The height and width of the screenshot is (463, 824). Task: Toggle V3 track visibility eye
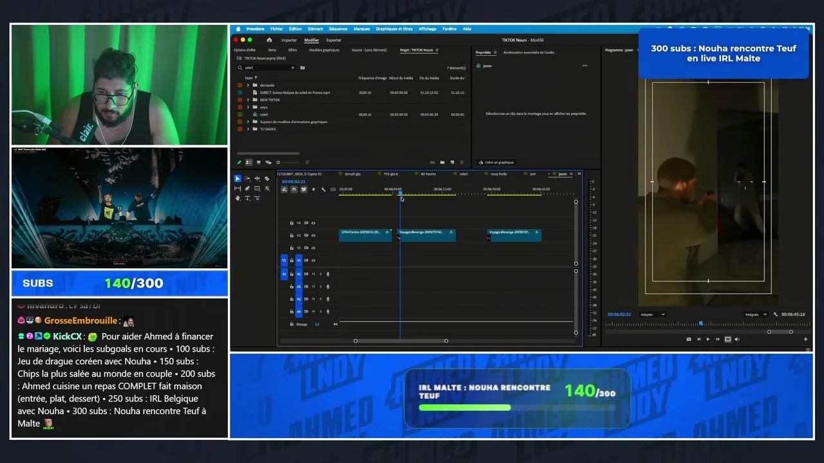pos(314,235)
